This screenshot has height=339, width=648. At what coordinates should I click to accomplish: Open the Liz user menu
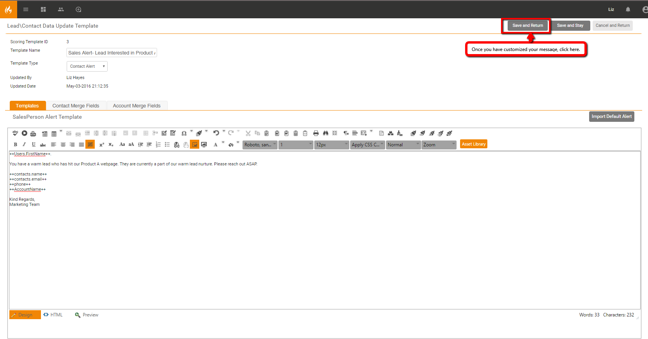[611, 9]
